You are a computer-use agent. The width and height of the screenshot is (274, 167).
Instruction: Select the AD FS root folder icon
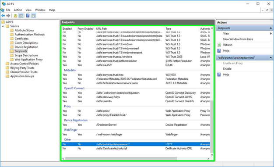(x=3, y=22)
